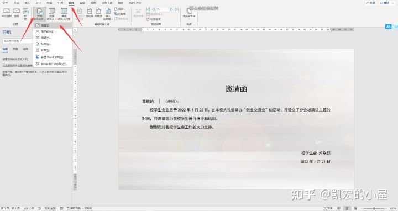Go to next record arrow

coord(171,9)
